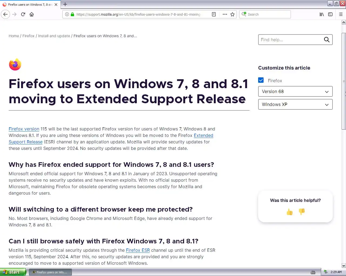
Task: Click the main article title
Action: [128, 91]
